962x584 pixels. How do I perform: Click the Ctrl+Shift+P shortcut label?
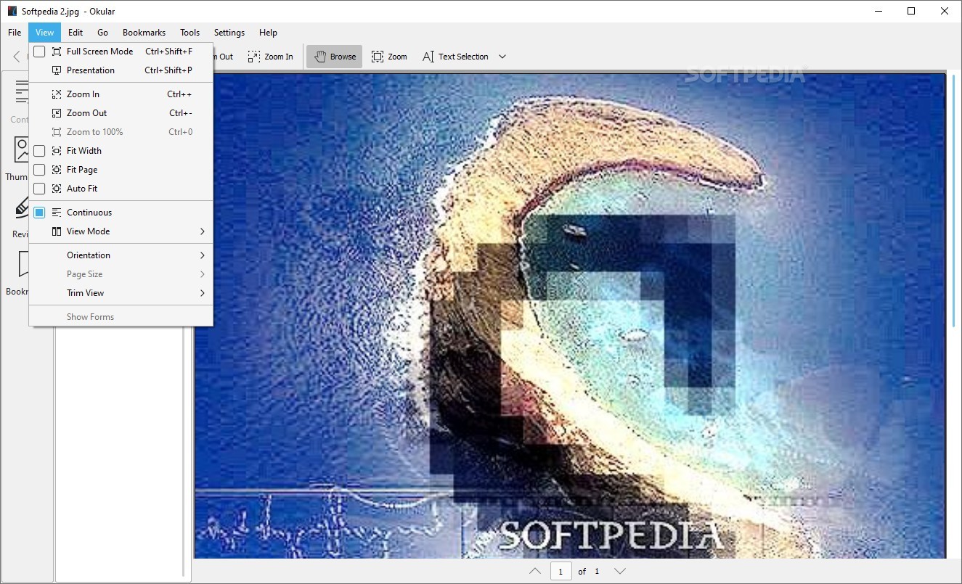[x=168, y=70]
